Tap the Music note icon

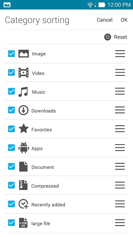coord(23,92)
